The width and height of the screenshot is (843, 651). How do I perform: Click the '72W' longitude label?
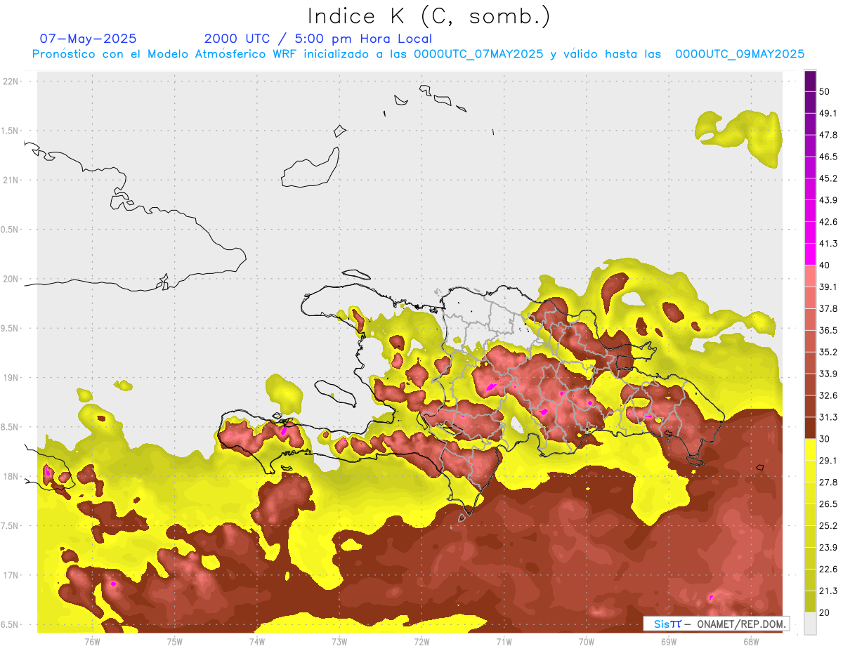coord(421,641)
